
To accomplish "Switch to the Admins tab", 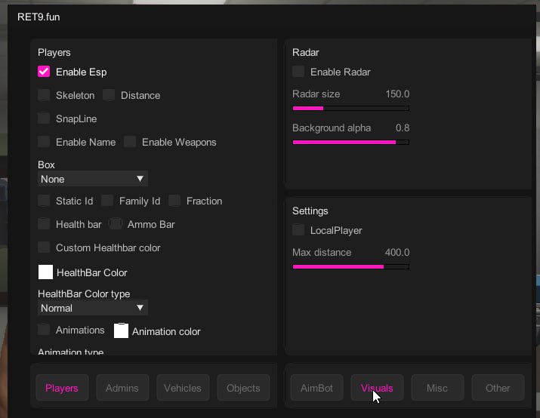I will (122, 388).
